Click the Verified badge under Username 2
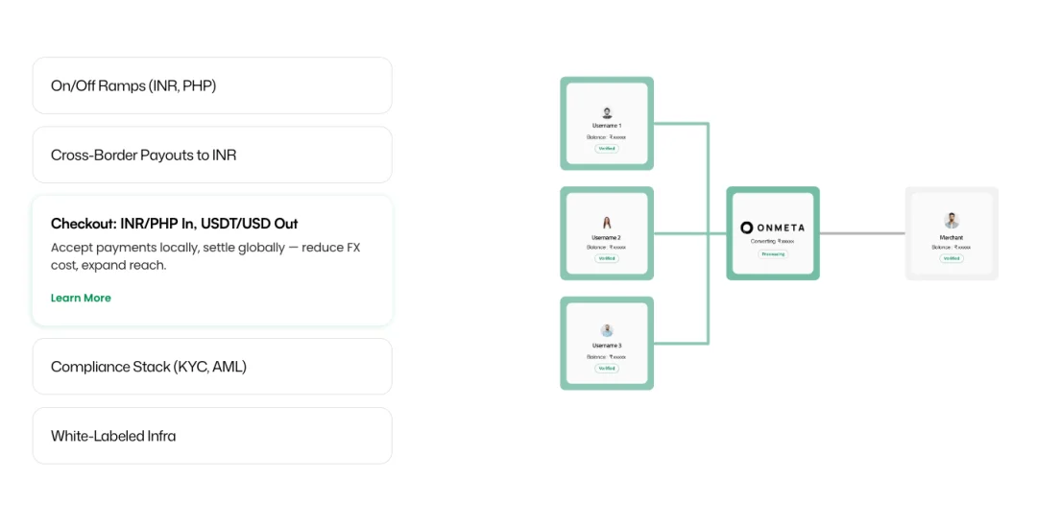1037x528 pixels. coord(607,258)
